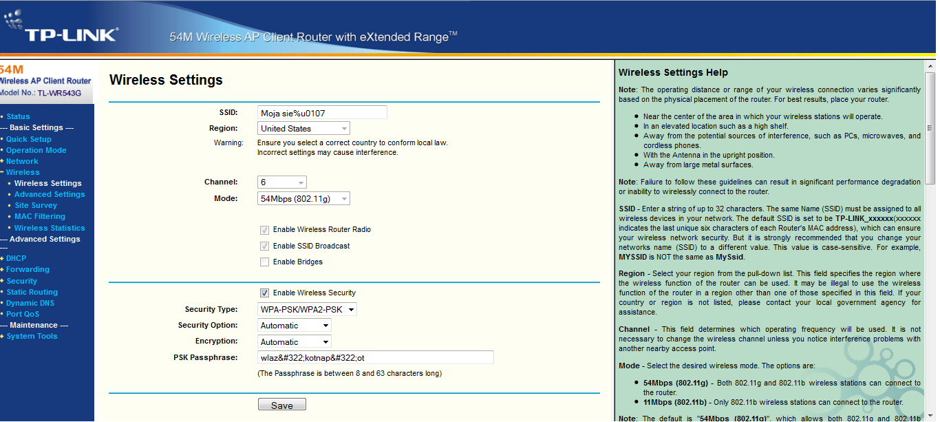This screenshot has width=940, height=422.
Task: Enable the Bridges checkbox
Action: (x=264, y=262)
